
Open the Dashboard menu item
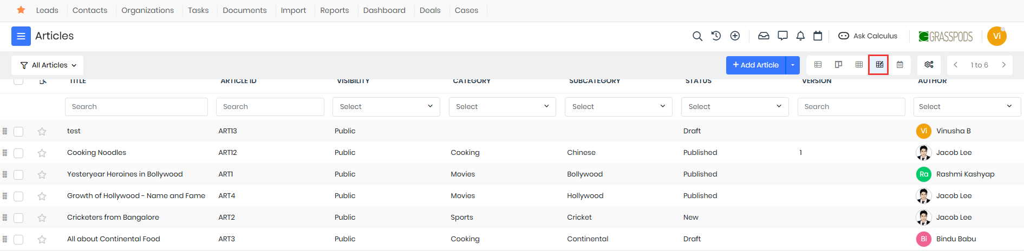click(x=384, y=10)
